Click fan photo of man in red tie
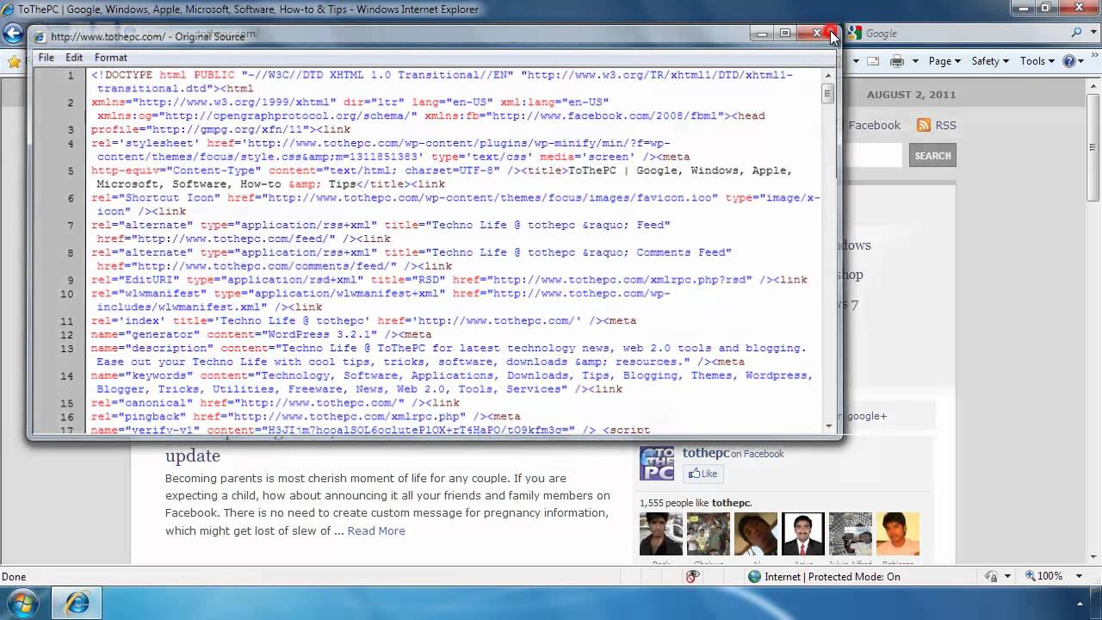The height and width of the screenshot is (620, 1102). click(x=803, y=535)
